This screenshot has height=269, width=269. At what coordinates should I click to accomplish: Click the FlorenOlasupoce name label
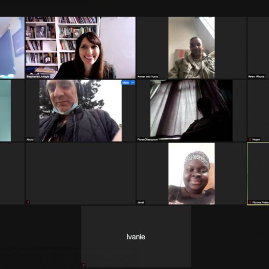[147, 139]
